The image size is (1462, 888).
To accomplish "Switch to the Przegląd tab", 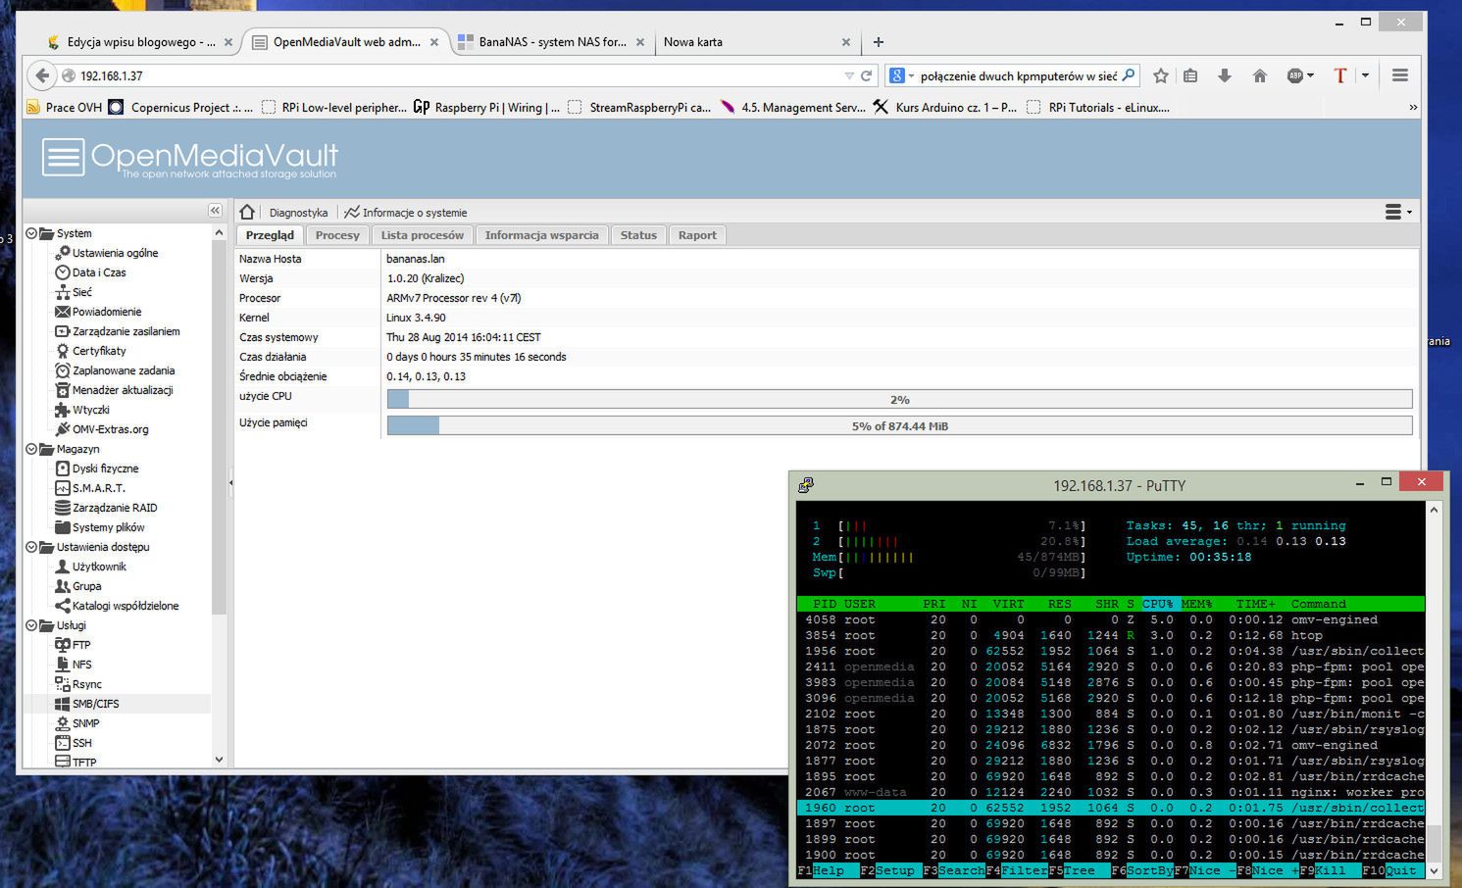I will click(270, 235).
